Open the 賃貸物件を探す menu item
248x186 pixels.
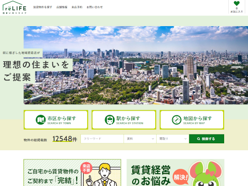pos(43,7)
